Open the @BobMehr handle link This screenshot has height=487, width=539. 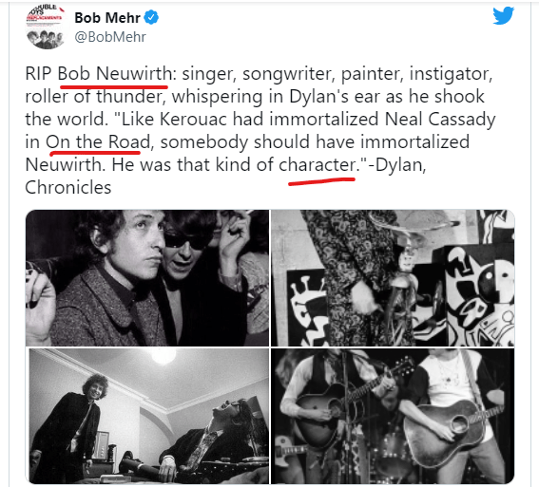[110, 37]
